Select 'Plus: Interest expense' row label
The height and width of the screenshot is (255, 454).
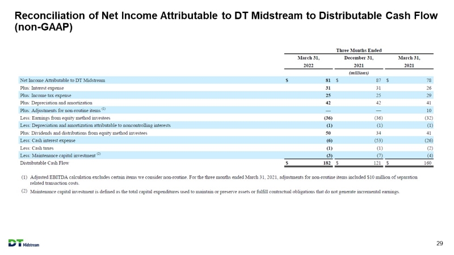click(x=41, y=88)
